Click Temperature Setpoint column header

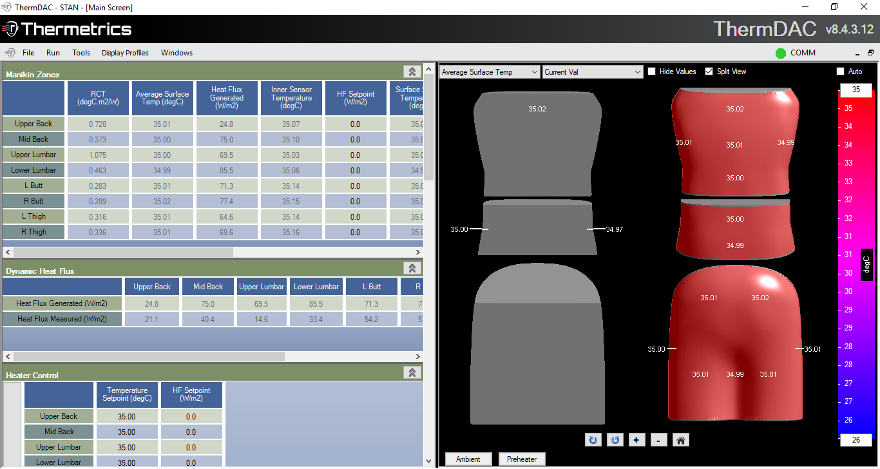pos(127,394)
